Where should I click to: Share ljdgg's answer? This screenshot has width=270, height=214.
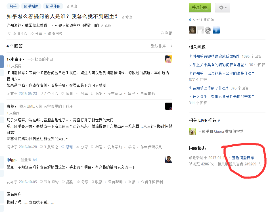coord(83,182)
